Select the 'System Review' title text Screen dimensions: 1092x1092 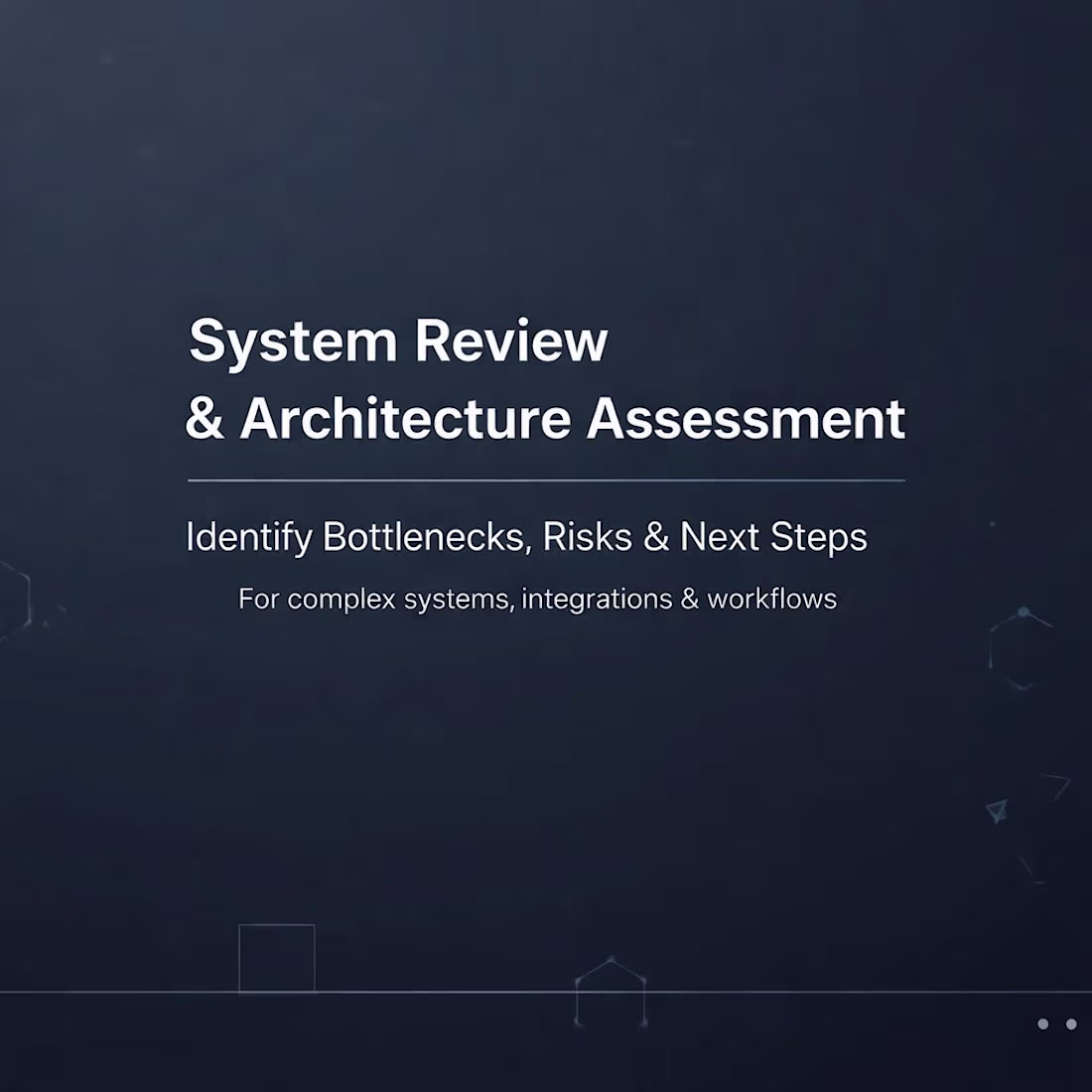tap(397, 341)
